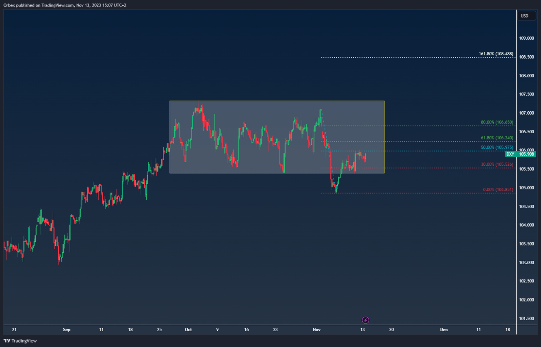Click the Nov label on time axis
541x347 pixels.
(x=317, y=330)
